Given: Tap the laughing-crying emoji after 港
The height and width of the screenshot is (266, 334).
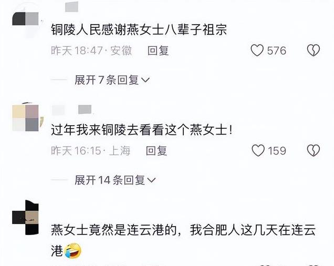Looking at the screenshot, I should (72, 250).
